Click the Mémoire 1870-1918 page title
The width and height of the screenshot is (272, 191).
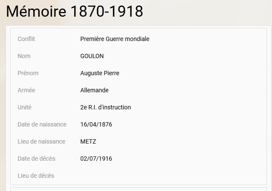pyautogui.click(x=75, y=11)
